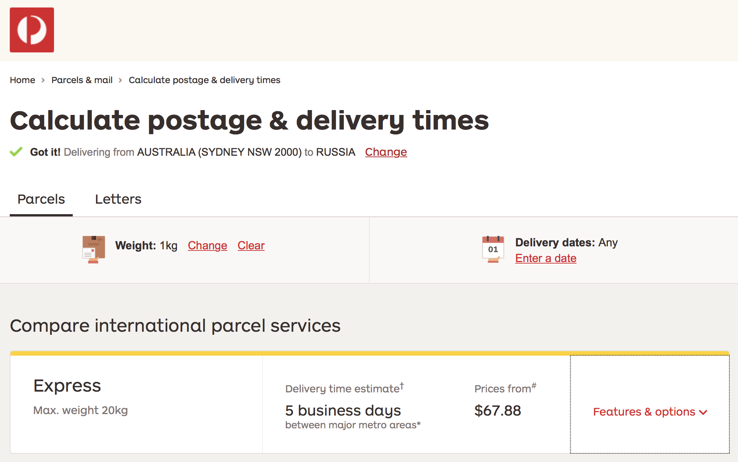Click the chevron after Parcels & mail

coord(120,80)
